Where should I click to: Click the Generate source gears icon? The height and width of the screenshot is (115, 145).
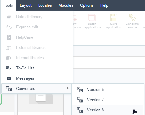pos(132,18)
